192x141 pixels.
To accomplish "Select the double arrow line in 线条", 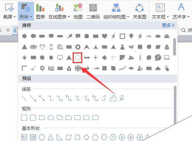I will pyautogui.click(x=42, y=98).
